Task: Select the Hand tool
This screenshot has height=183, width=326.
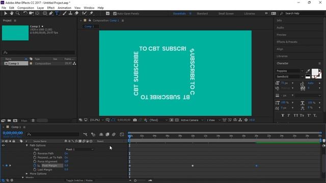Action: pyautogui.click(x=12, y=13)
